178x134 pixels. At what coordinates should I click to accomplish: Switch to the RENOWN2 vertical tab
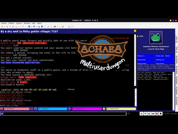point(177,70)
